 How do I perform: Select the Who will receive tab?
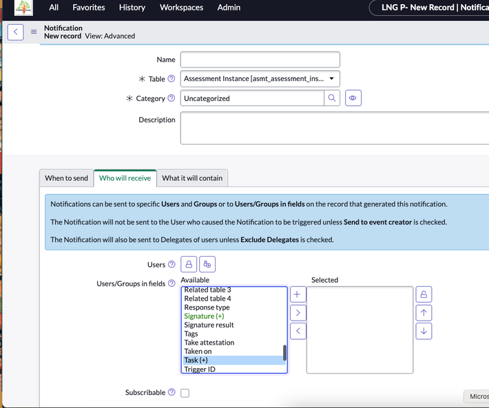point(125,178)
